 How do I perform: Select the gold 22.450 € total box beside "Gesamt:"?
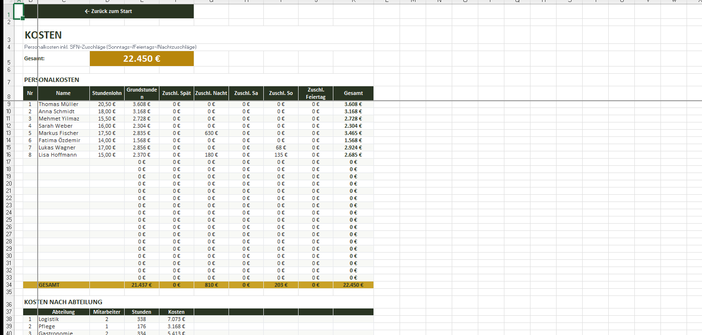point(142,59)
